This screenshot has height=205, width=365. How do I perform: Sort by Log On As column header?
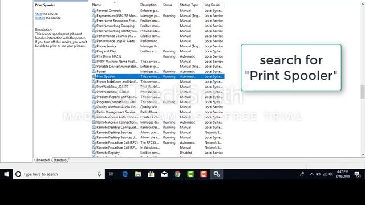click(x=212, y=5)
